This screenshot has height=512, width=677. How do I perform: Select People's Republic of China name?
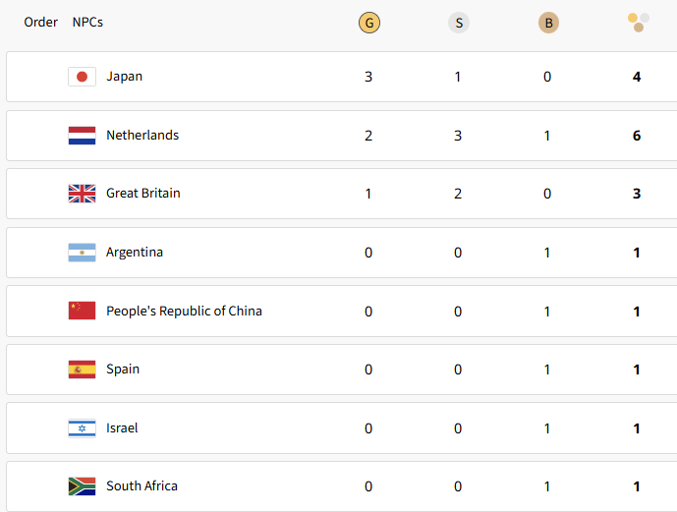point(184,311)
